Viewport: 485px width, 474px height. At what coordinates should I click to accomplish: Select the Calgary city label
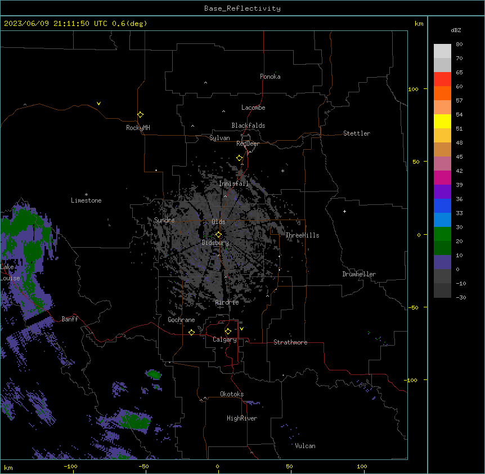(x=224, y=339)
